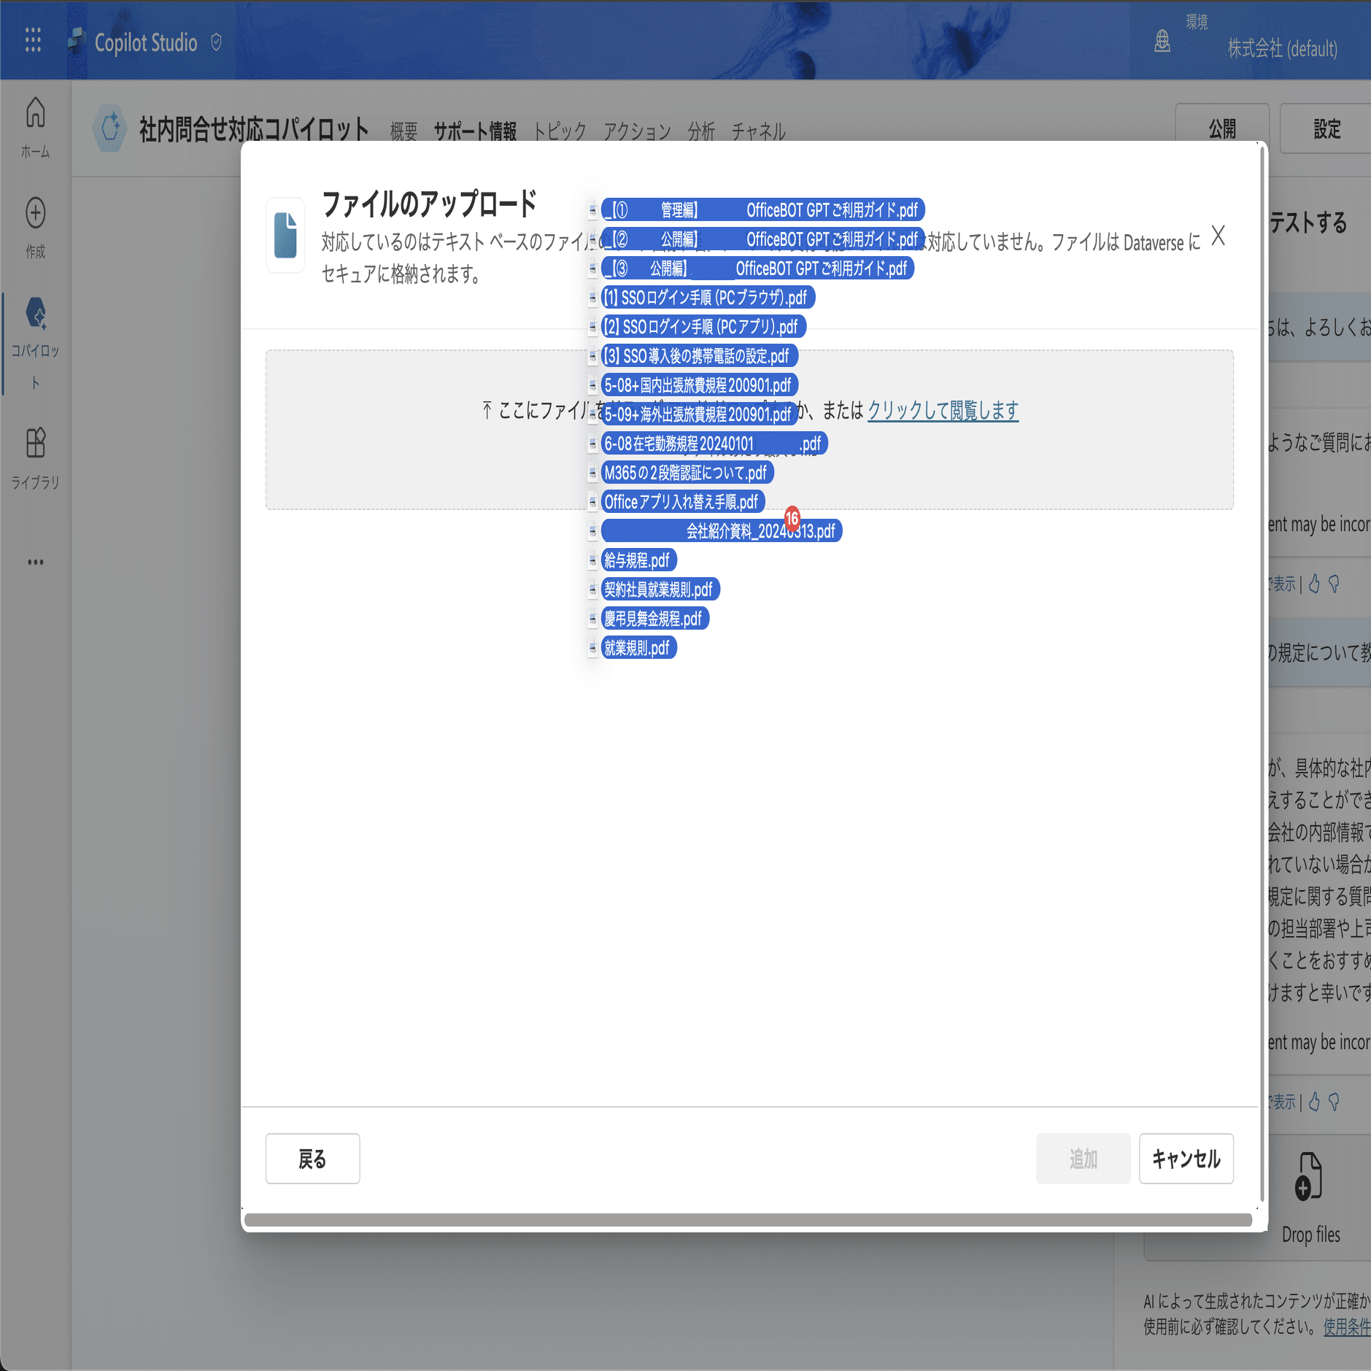Click the 株式会社 (default) environment name
This screenshot has height=1371, width=1371.
1282,49
